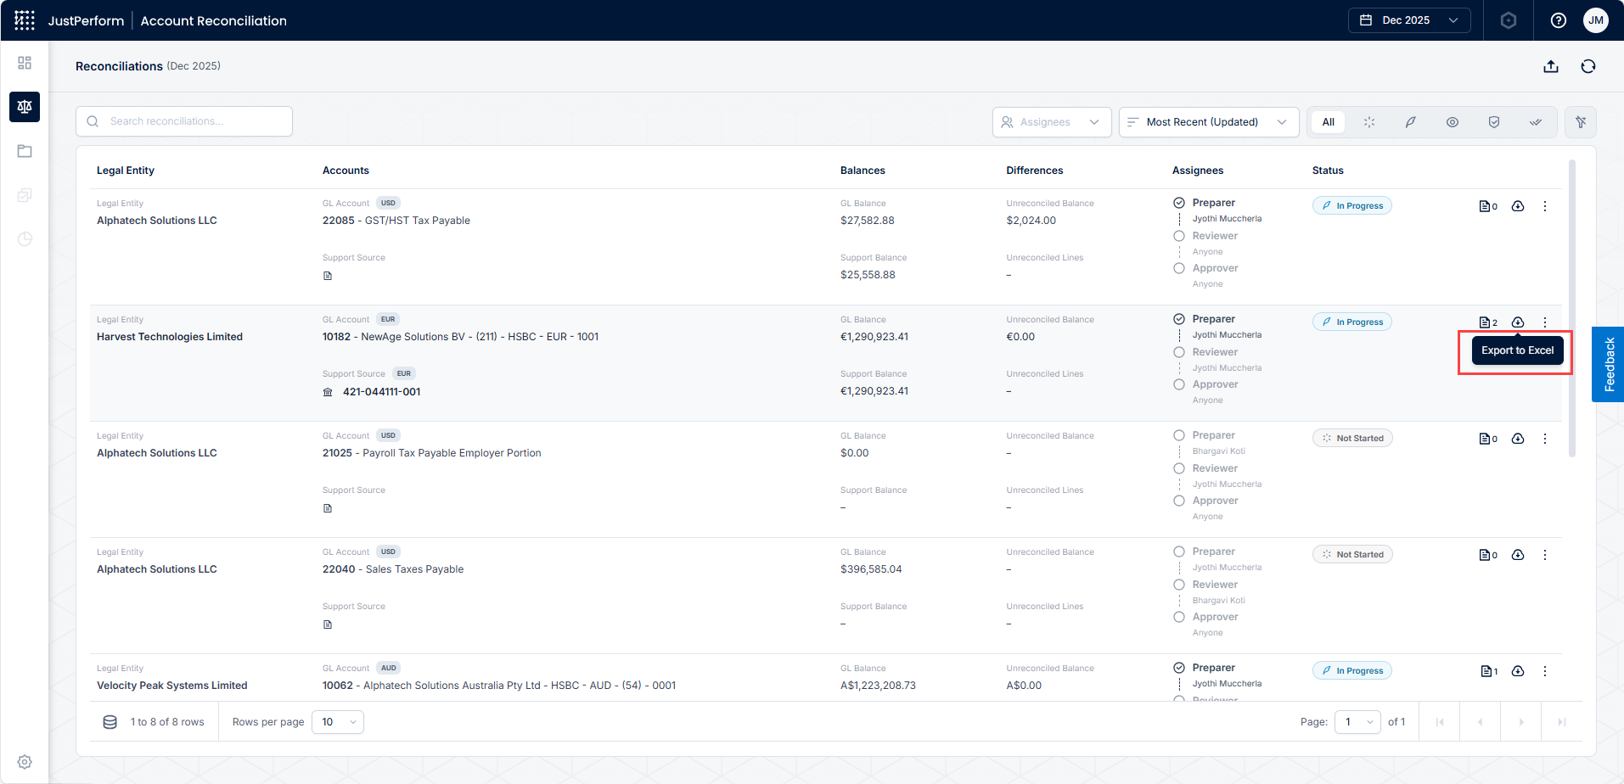Click Not Started status badge for account 21025
This screenshot has height=784, width=1624.
click(x=1352, y=439)
